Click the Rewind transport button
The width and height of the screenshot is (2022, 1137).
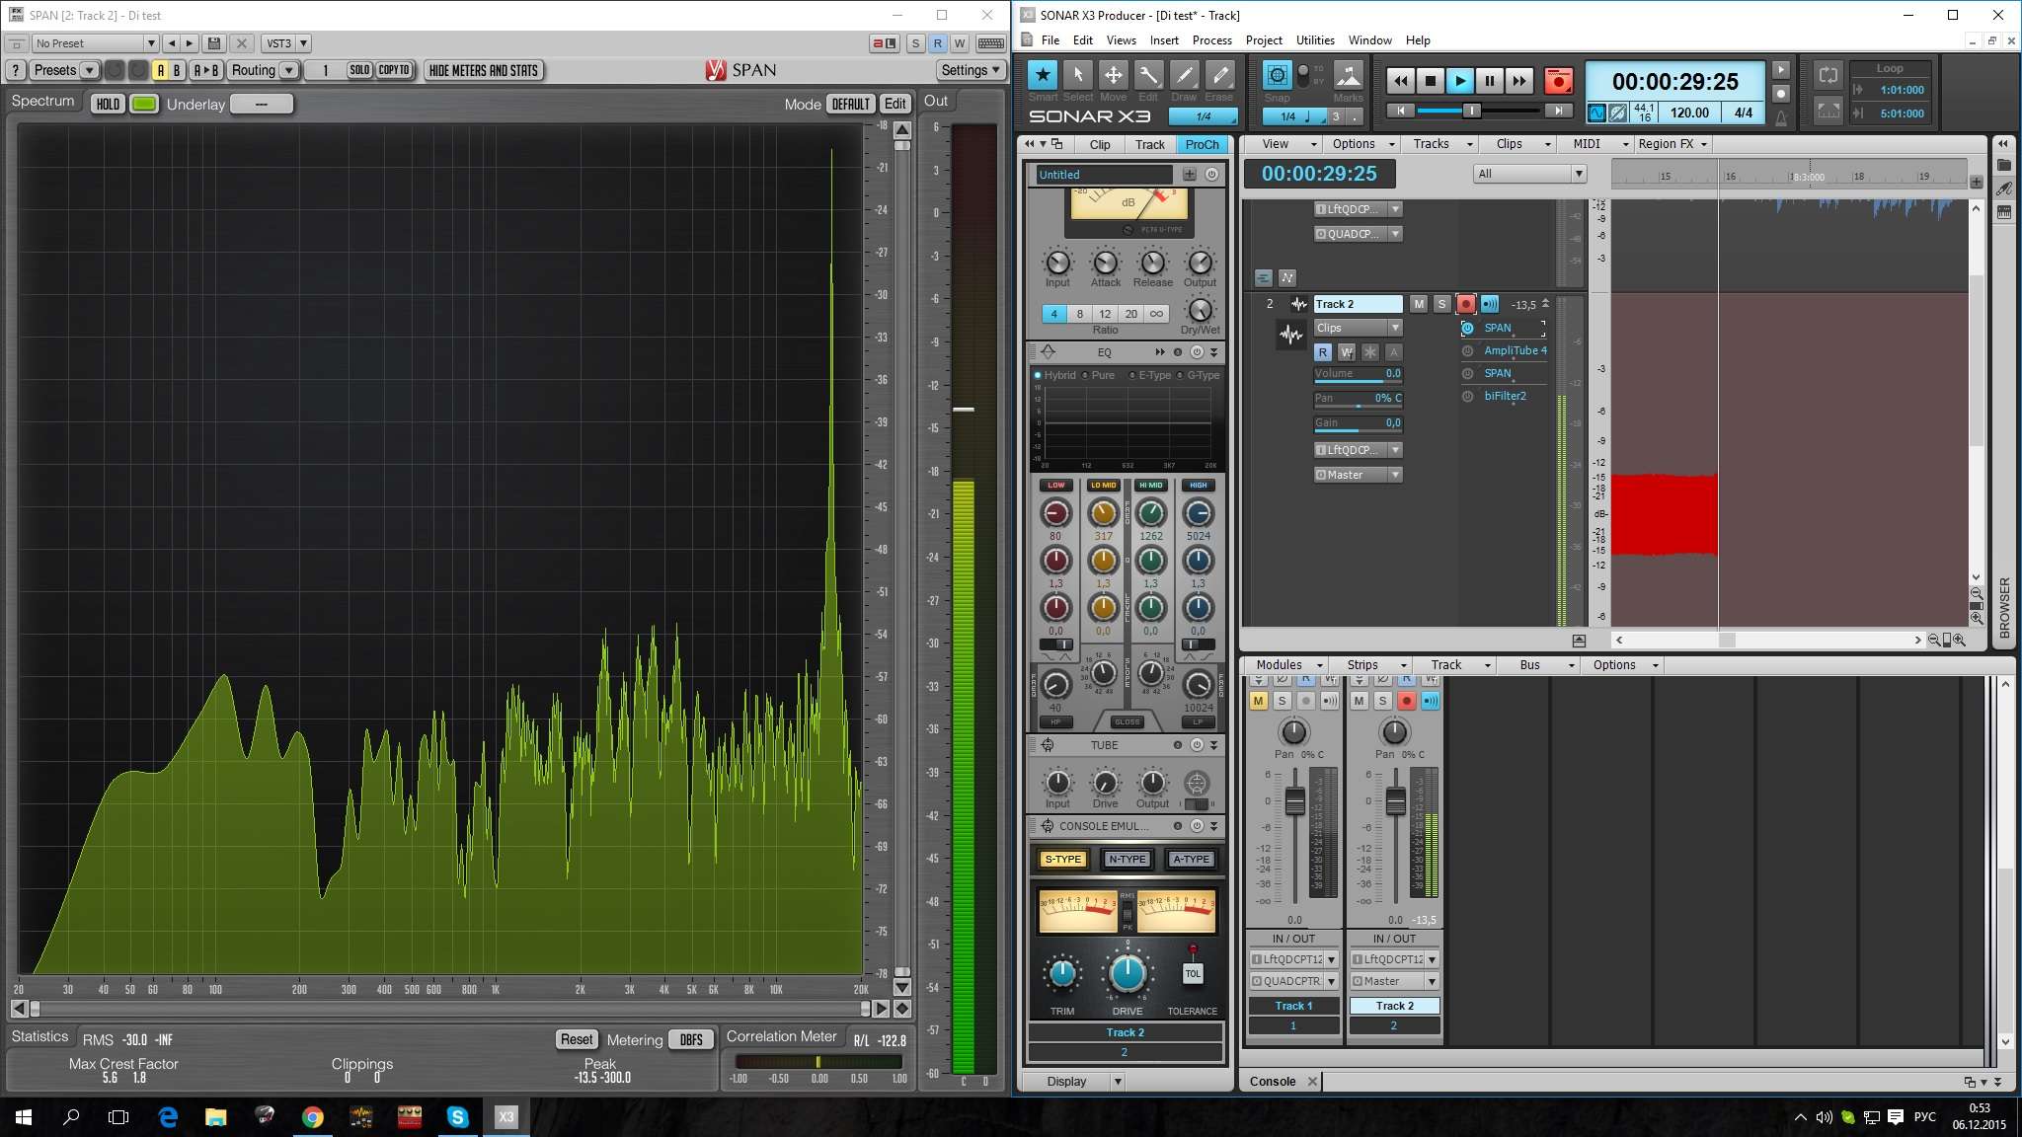coord(1400,81)
